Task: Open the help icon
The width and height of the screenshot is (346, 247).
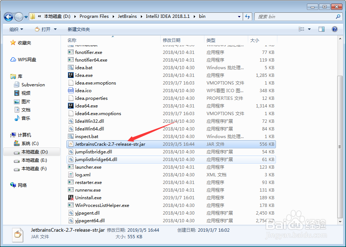Action: tap(335, 29)
